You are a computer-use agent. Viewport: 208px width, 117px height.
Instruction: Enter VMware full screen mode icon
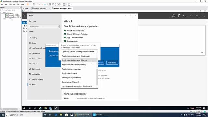pyautogui.click(x=56, y=4)
